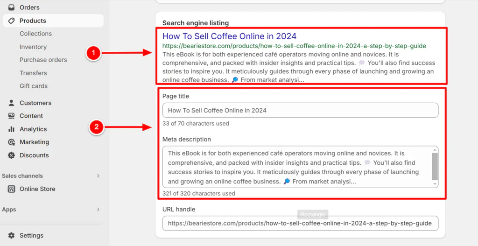This screenshot has width=478, height=246.
Task: Go to Purchase orders page
Action: pos(43,60)
